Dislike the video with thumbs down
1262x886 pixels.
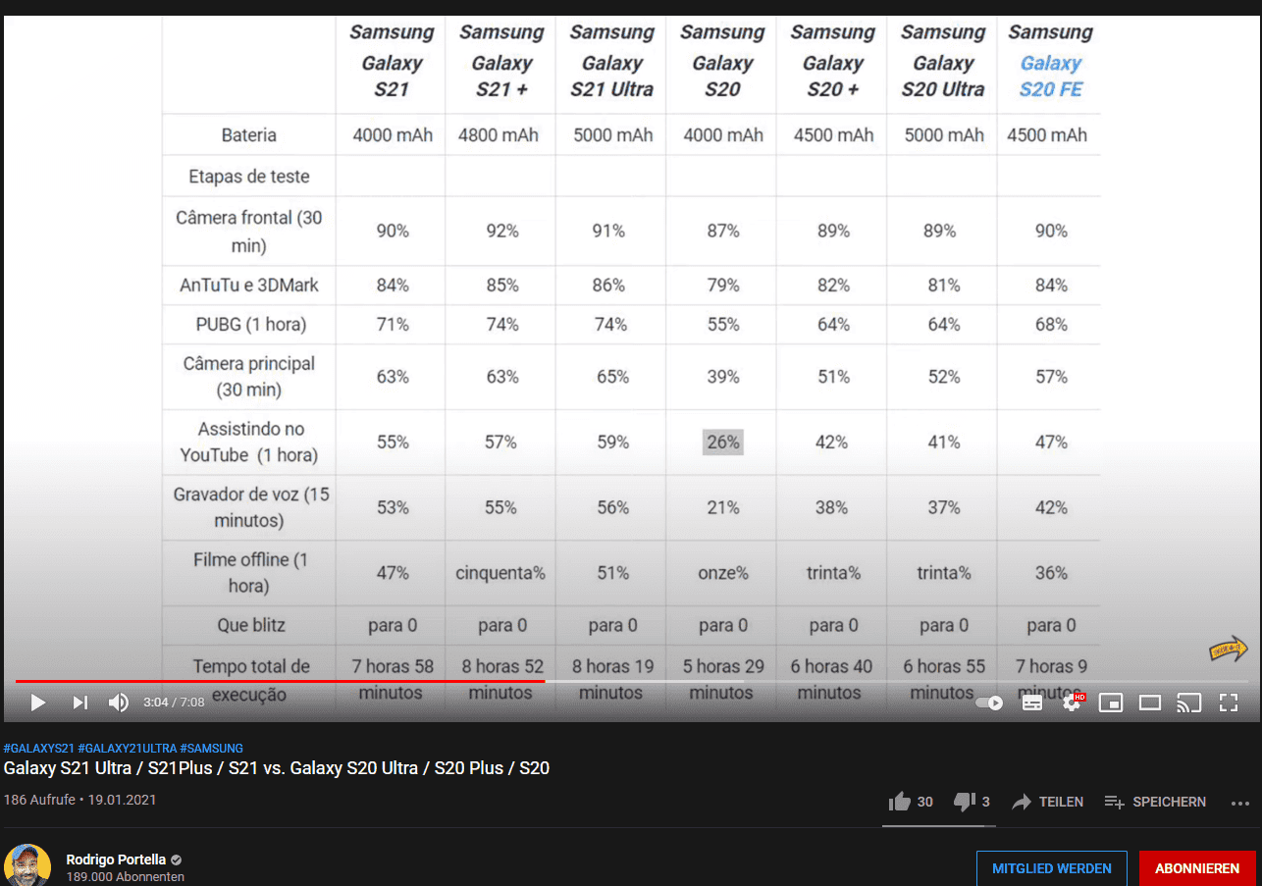click(x=973, y=802)
